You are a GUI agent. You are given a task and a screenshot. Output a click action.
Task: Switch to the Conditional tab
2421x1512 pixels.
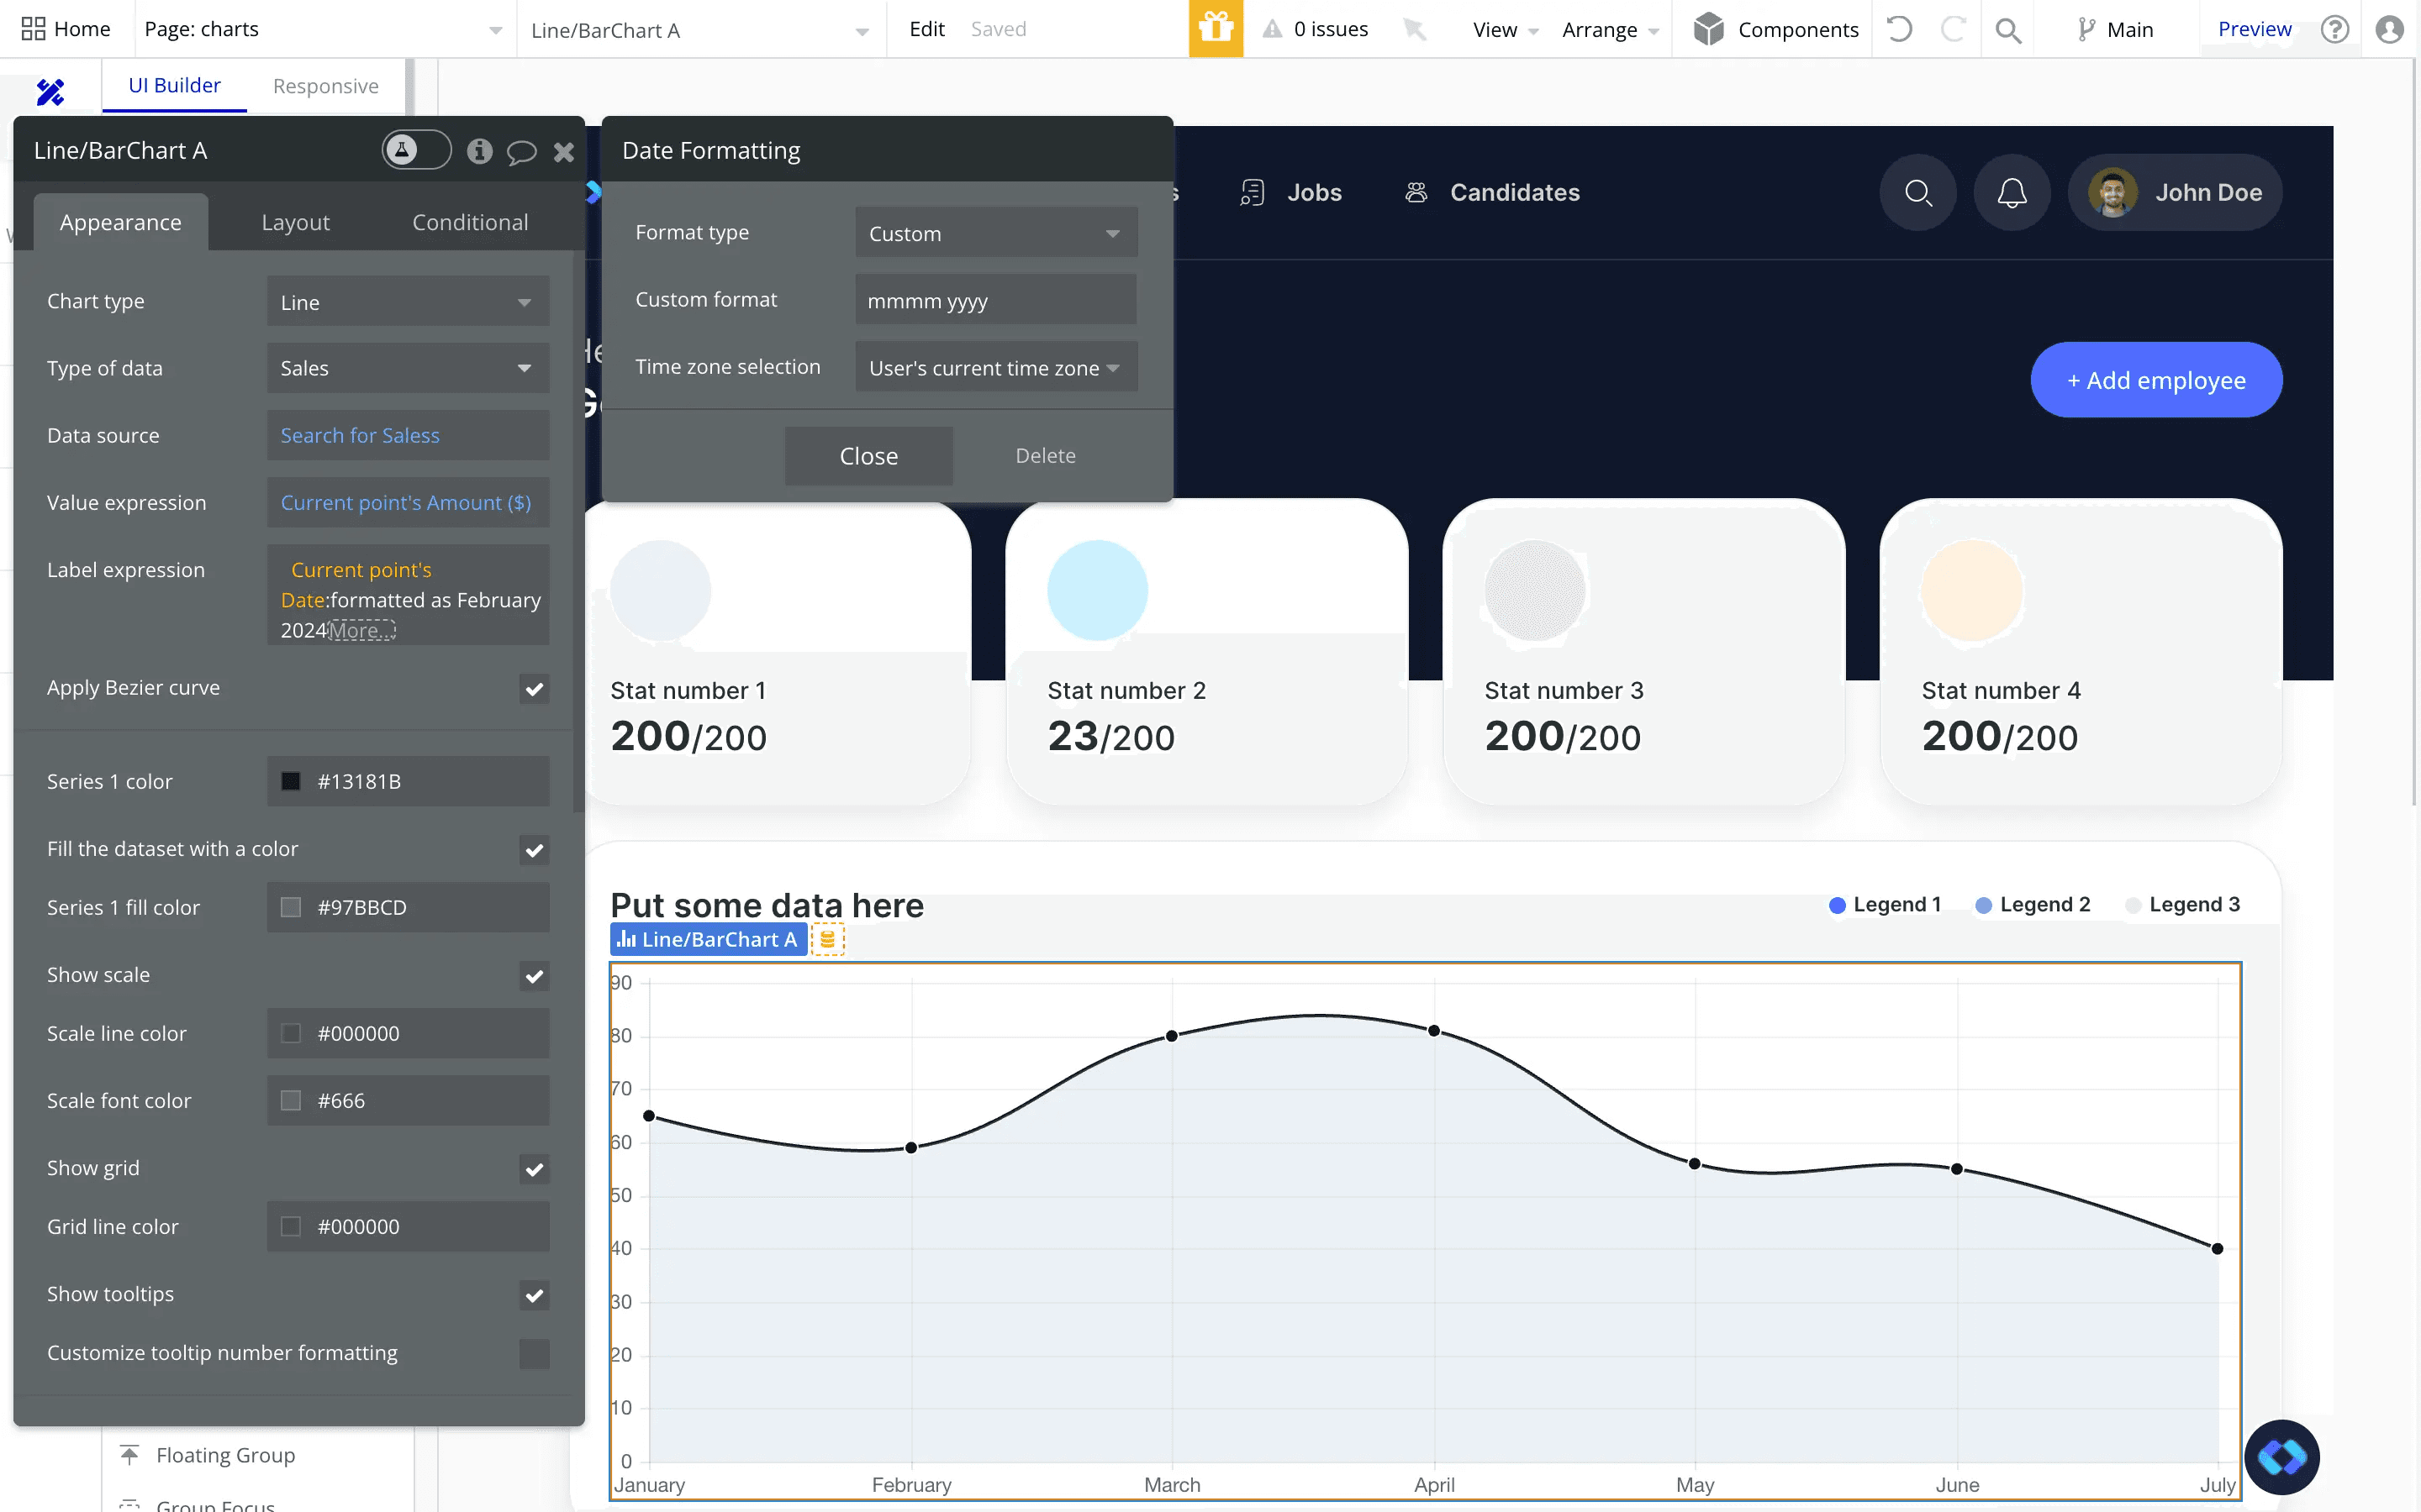[x=470, y=222]
